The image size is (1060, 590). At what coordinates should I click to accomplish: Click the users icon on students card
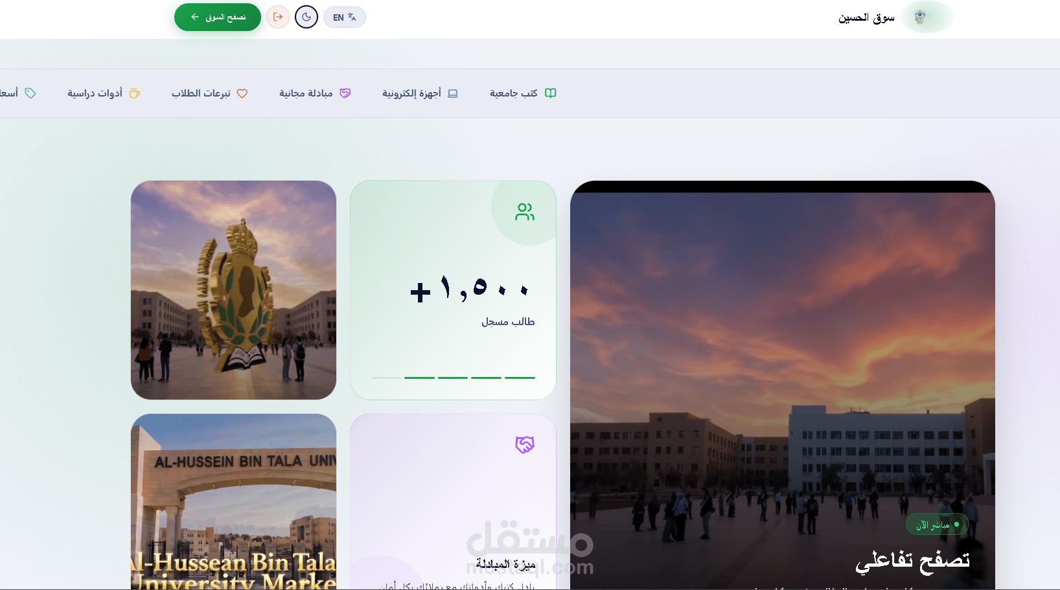(x=525, y=212)
